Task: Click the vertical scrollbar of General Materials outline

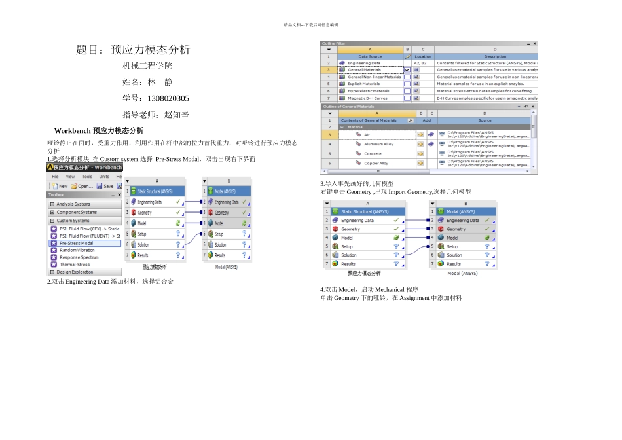Action: pos(533,126)
